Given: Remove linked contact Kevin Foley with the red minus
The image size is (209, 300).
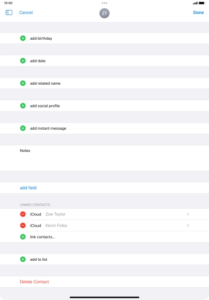Looking at the screenshot, I should pyautogui.click(x=23, y=225).
